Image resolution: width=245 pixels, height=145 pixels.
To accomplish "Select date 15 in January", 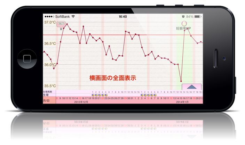I will [181, 98].
